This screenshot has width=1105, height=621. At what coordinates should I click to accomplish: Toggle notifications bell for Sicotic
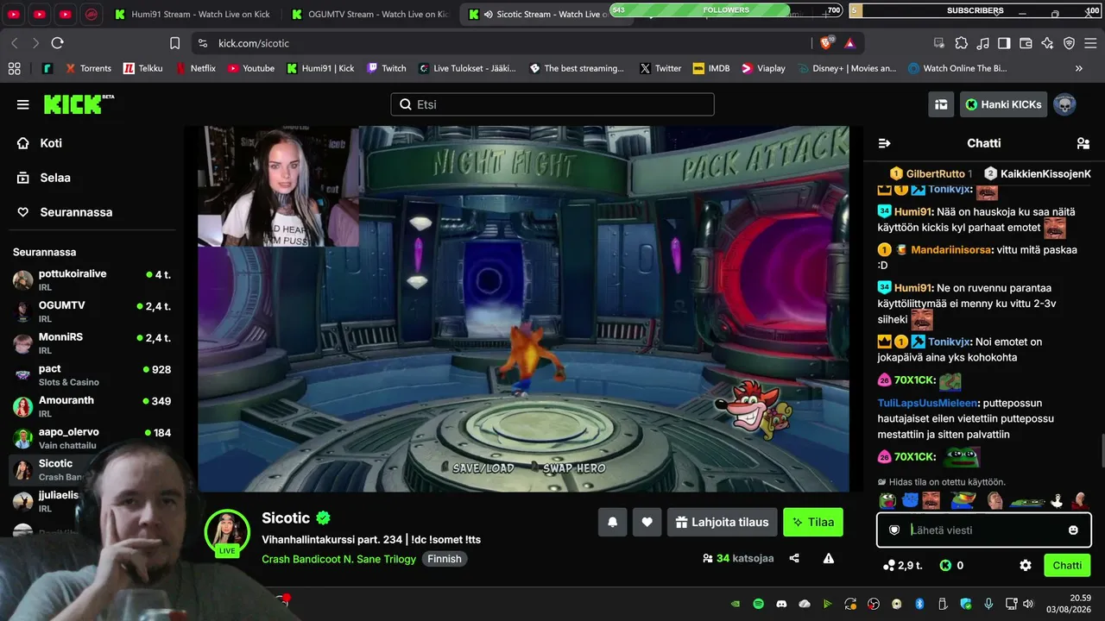613,522
